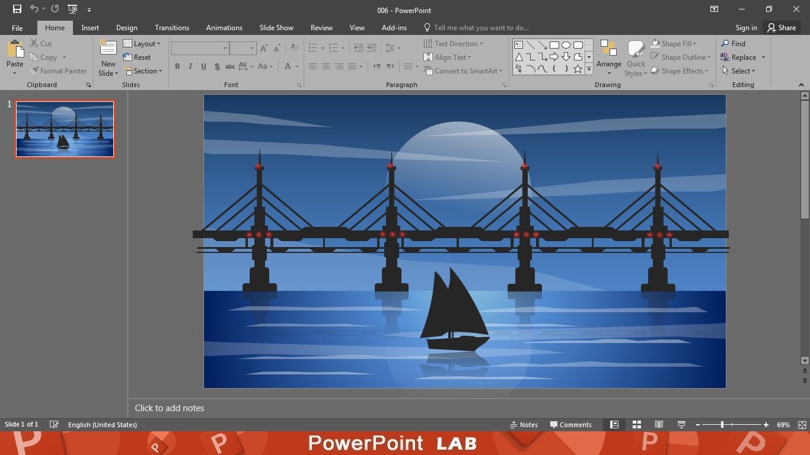
Task: Click Convert to SmartArt
Action: tap(463, 71)
